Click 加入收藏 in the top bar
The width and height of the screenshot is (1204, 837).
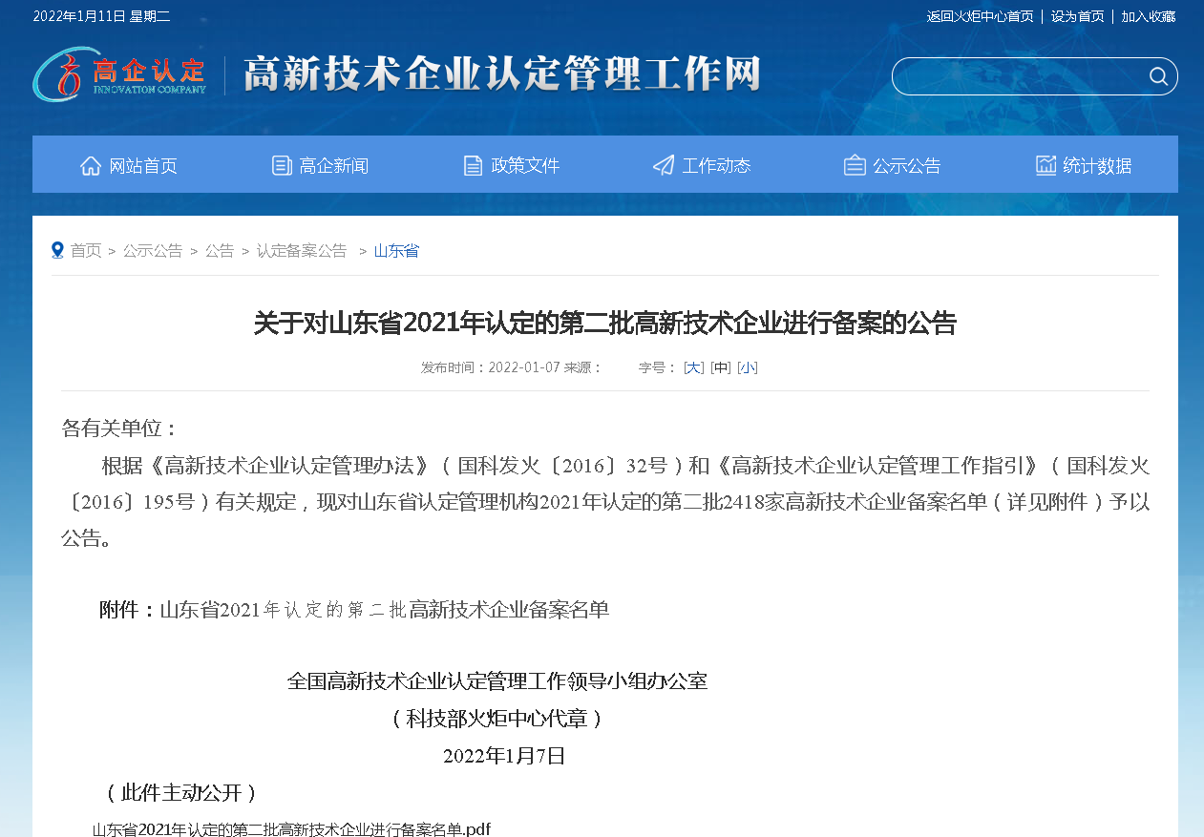point(1148,16)
